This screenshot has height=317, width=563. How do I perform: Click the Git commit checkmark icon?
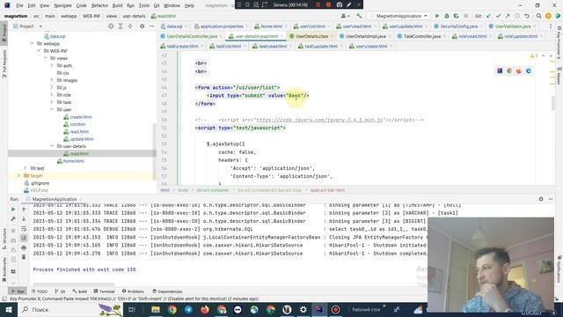click(x=498, y=16)
